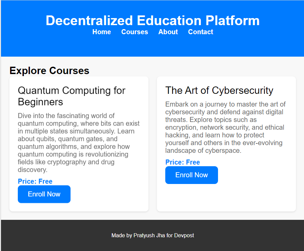Click the Price: Free label on quantum course
304x251 pixels.
pyautogui.click(x=35, y=181)
